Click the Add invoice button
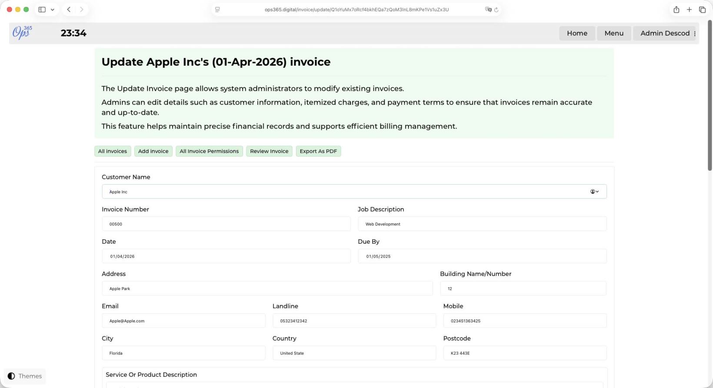This screenshot has height=388, width=713. click(x=153, y=151)
